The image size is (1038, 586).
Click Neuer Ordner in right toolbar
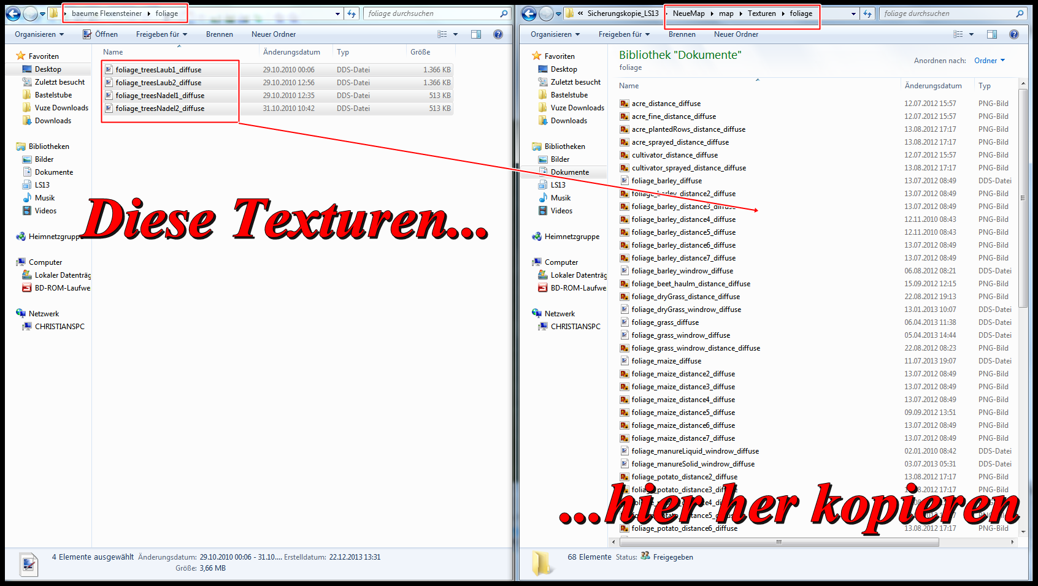click(736, 34)
